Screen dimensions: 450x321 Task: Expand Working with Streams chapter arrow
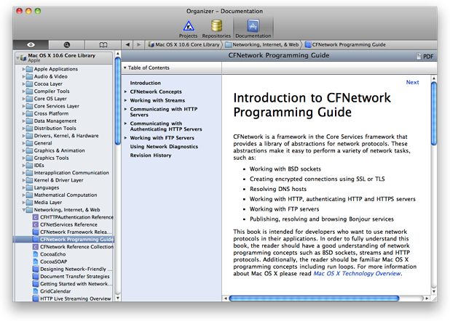tap(125, 100)
